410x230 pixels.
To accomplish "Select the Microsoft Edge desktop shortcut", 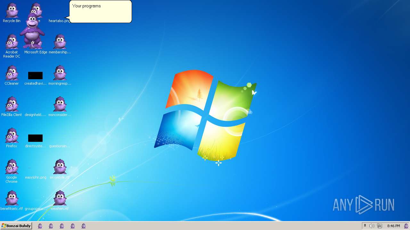I will tap(36, 52).
